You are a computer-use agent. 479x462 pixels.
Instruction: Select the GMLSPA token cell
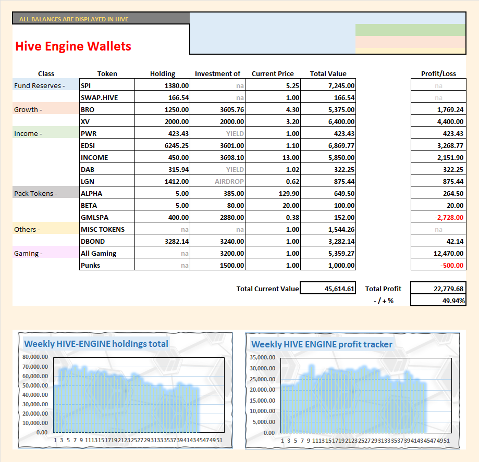pyautogui.click(x=107, y=216)
